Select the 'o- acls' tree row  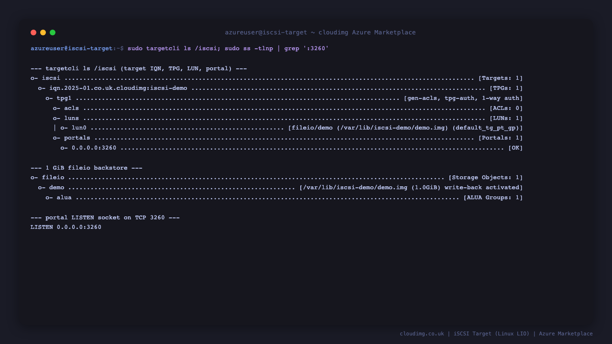(288, 108)
